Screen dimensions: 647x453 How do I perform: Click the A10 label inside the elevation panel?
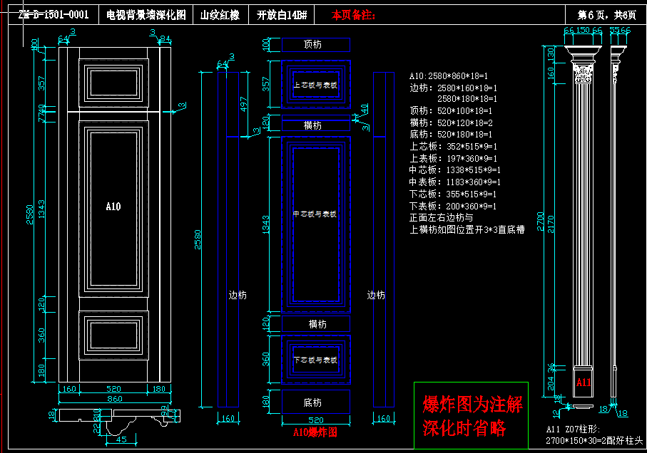click(x=113, y=207)
